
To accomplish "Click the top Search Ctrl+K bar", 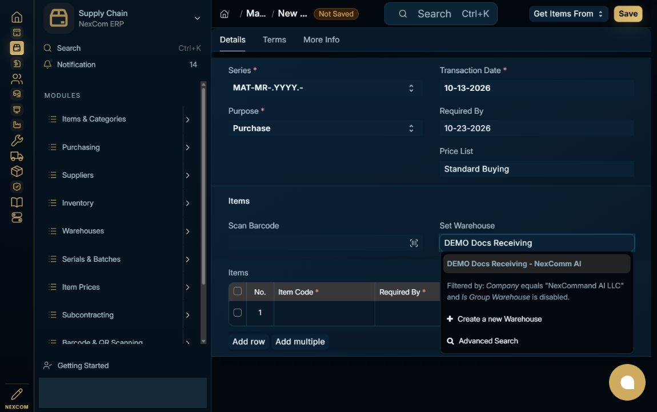I will tap(440, 14).
